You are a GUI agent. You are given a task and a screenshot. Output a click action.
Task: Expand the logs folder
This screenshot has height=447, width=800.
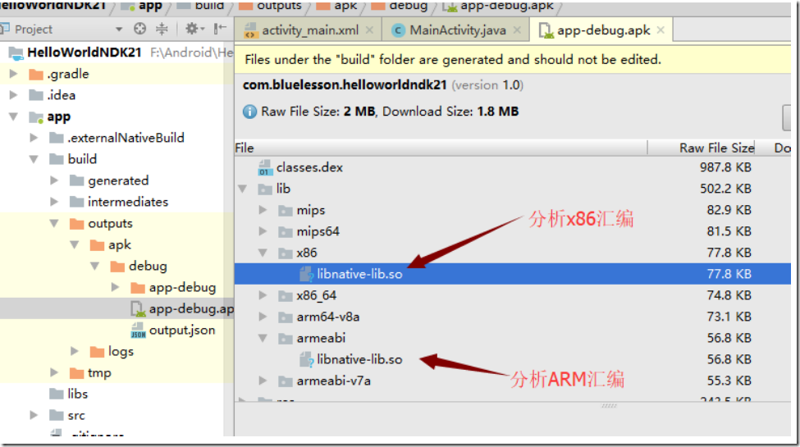pyautogui.click(x=75, y=352)
